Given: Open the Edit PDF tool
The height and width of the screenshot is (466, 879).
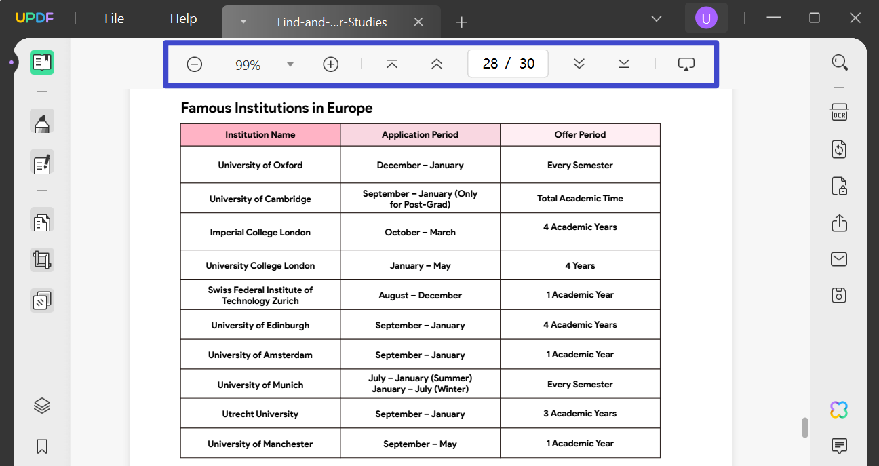Looking at the screenshot, I should click(42, 163).
